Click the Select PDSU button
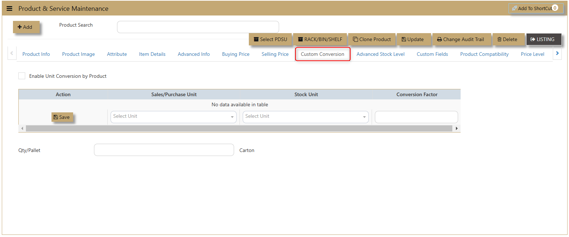Image resolution: width=569 pixels, height=237 pixels. click(x=270, y=39)
